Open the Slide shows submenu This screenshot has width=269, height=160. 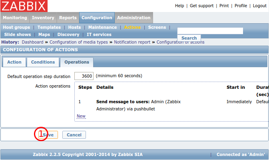(18, 34)
